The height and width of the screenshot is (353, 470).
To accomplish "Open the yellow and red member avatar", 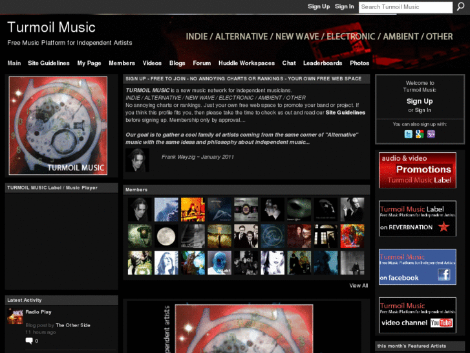I will (193, 209).
